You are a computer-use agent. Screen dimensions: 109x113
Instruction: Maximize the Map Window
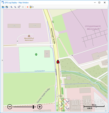99,3
